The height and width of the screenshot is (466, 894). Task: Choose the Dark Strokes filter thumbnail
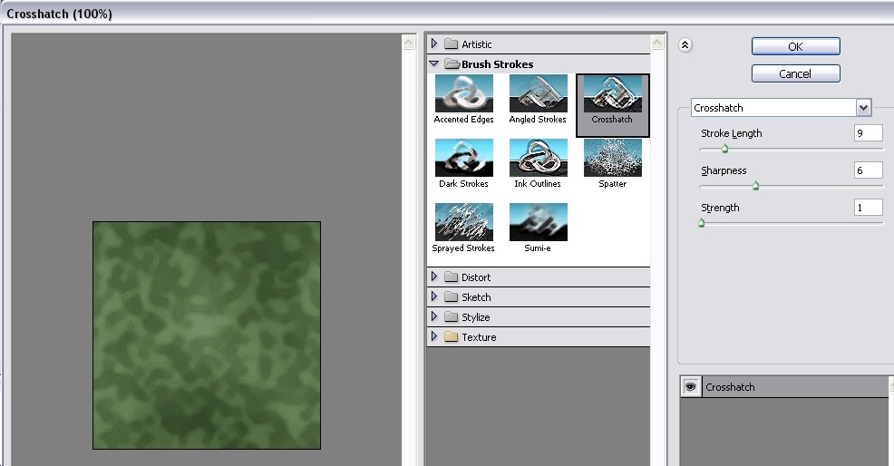(x=463, y=158)
